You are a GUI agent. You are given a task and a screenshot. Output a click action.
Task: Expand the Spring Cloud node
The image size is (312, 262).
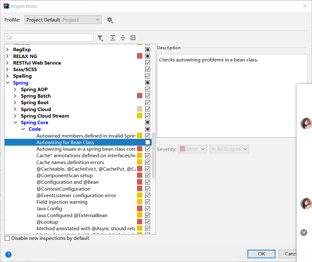click(15, 109)
